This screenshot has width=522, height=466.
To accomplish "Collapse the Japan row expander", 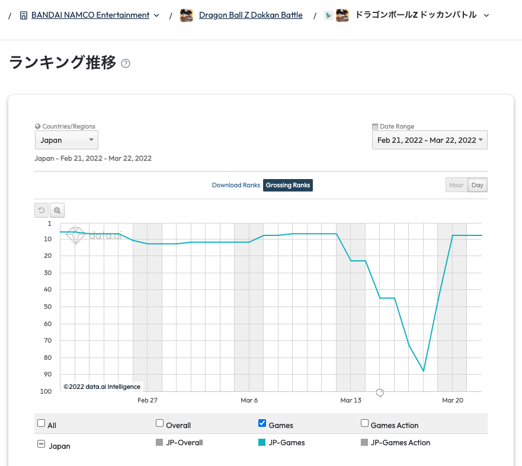I will (41, 444).
